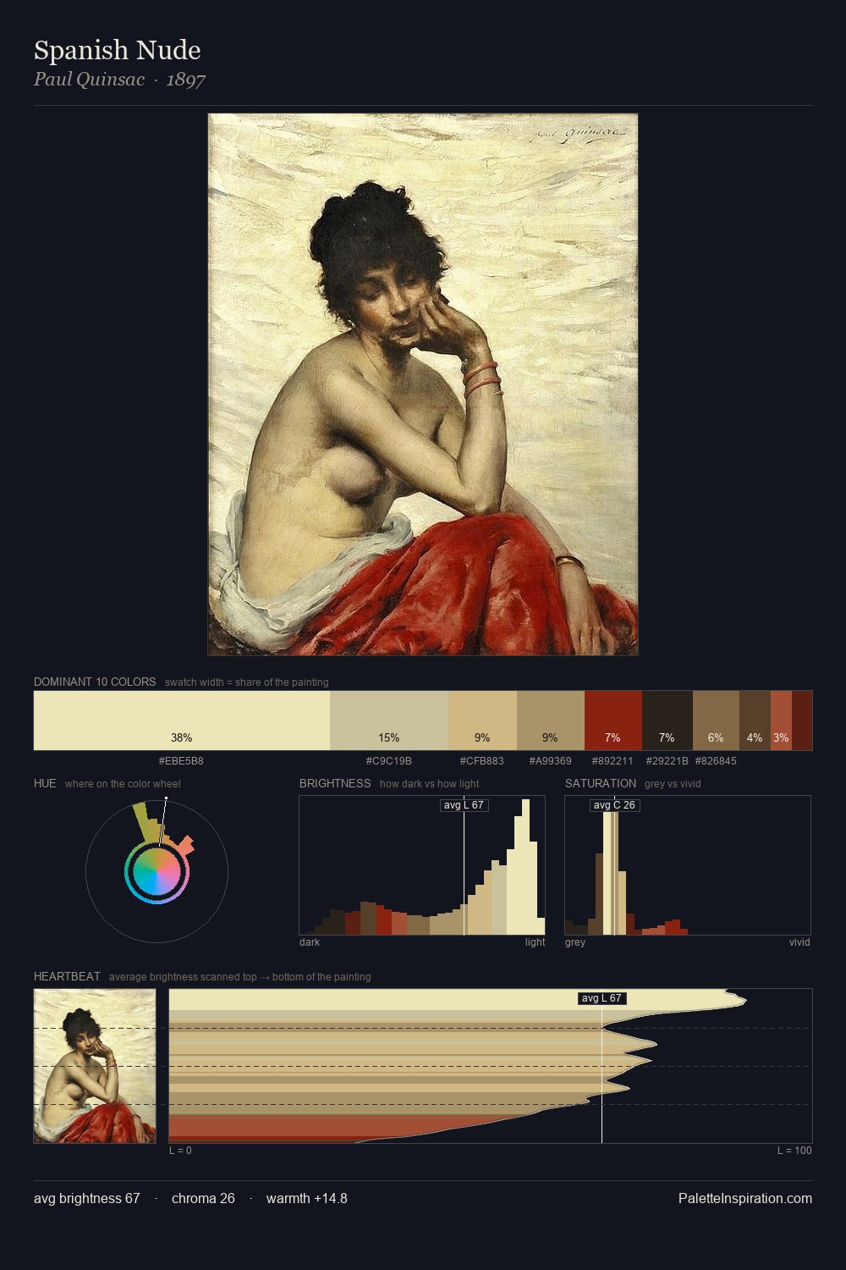Click the avg C 26 saturation label

(614, 805)
